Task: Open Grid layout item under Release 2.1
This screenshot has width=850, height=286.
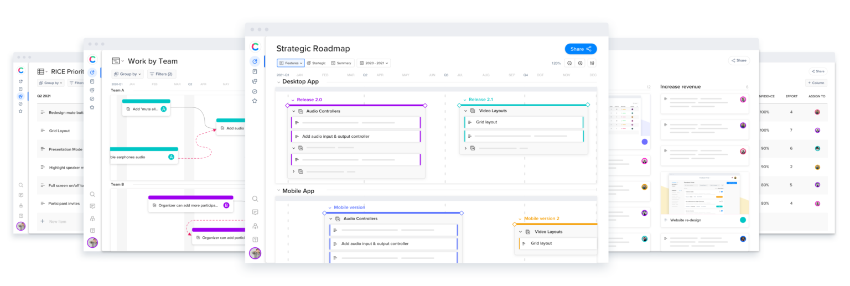Action: tap(524, 122)
